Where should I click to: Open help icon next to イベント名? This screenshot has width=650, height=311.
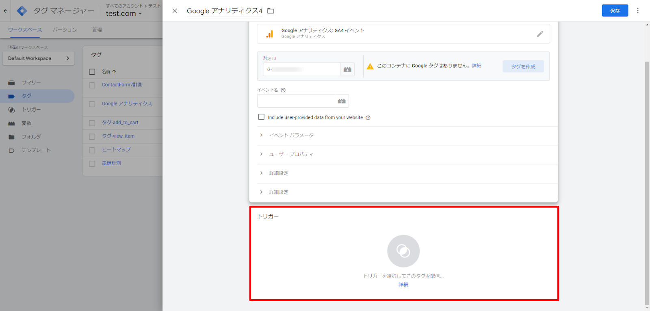pyautogui.click(x=283, y=90)
